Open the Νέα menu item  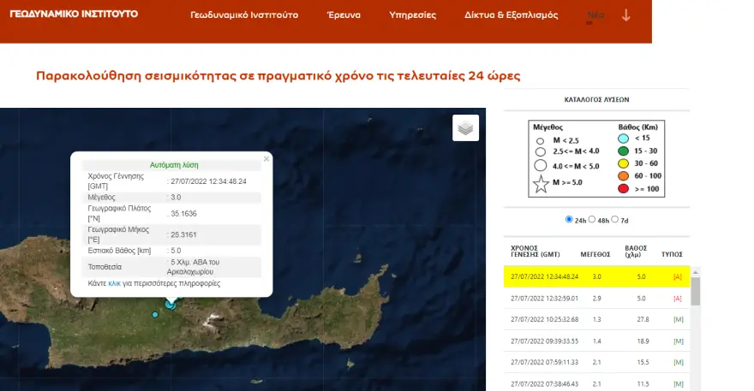pos(595,15)
